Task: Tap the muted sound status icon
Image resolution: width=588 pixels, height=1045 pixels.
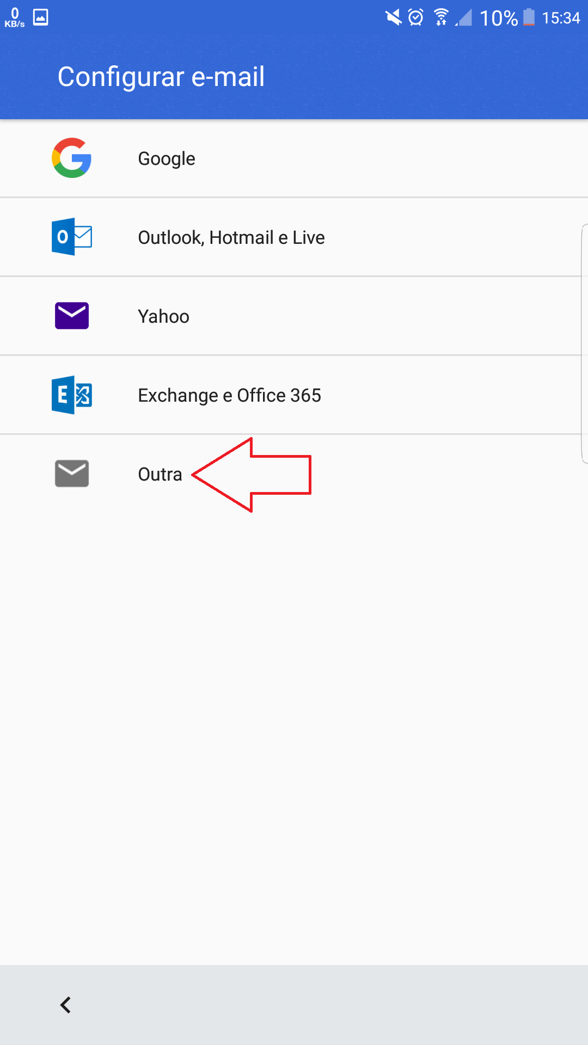Action: 393,17
